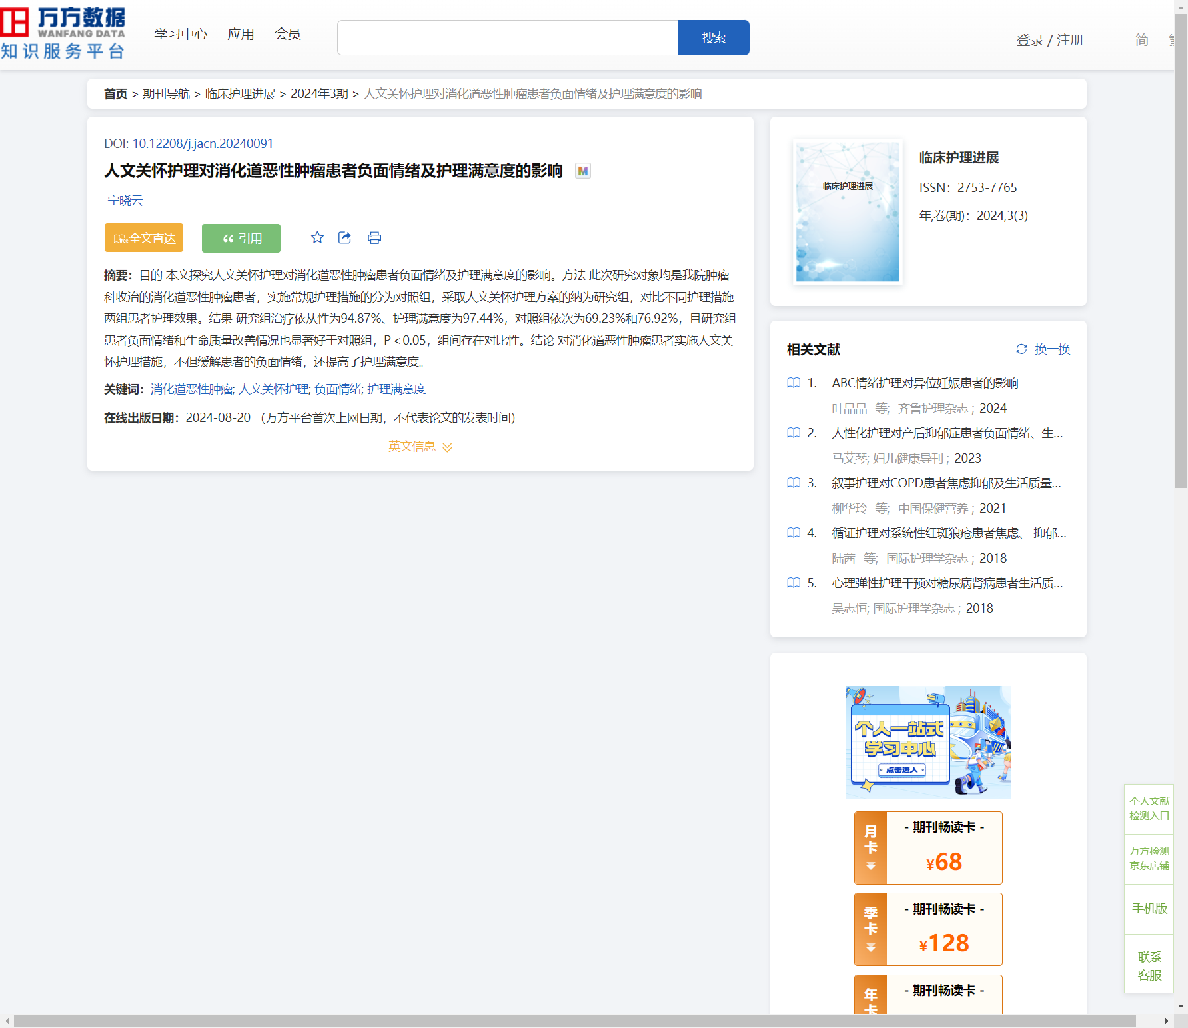This screenshot has height=1028, width=1188.
Task: Open 全文直达 full text button
Action: 144,238
